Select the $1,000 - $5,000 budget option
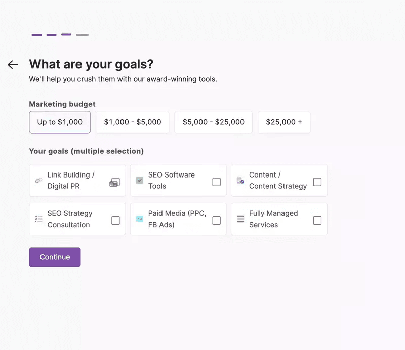Viewport: 405px width, 350px height. coord(132,122)
